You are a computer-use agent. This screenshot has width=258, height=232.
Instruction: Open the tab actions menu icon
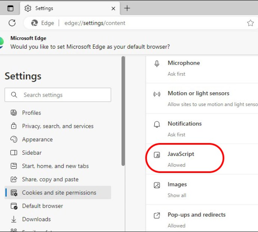(x=10, y=8)
